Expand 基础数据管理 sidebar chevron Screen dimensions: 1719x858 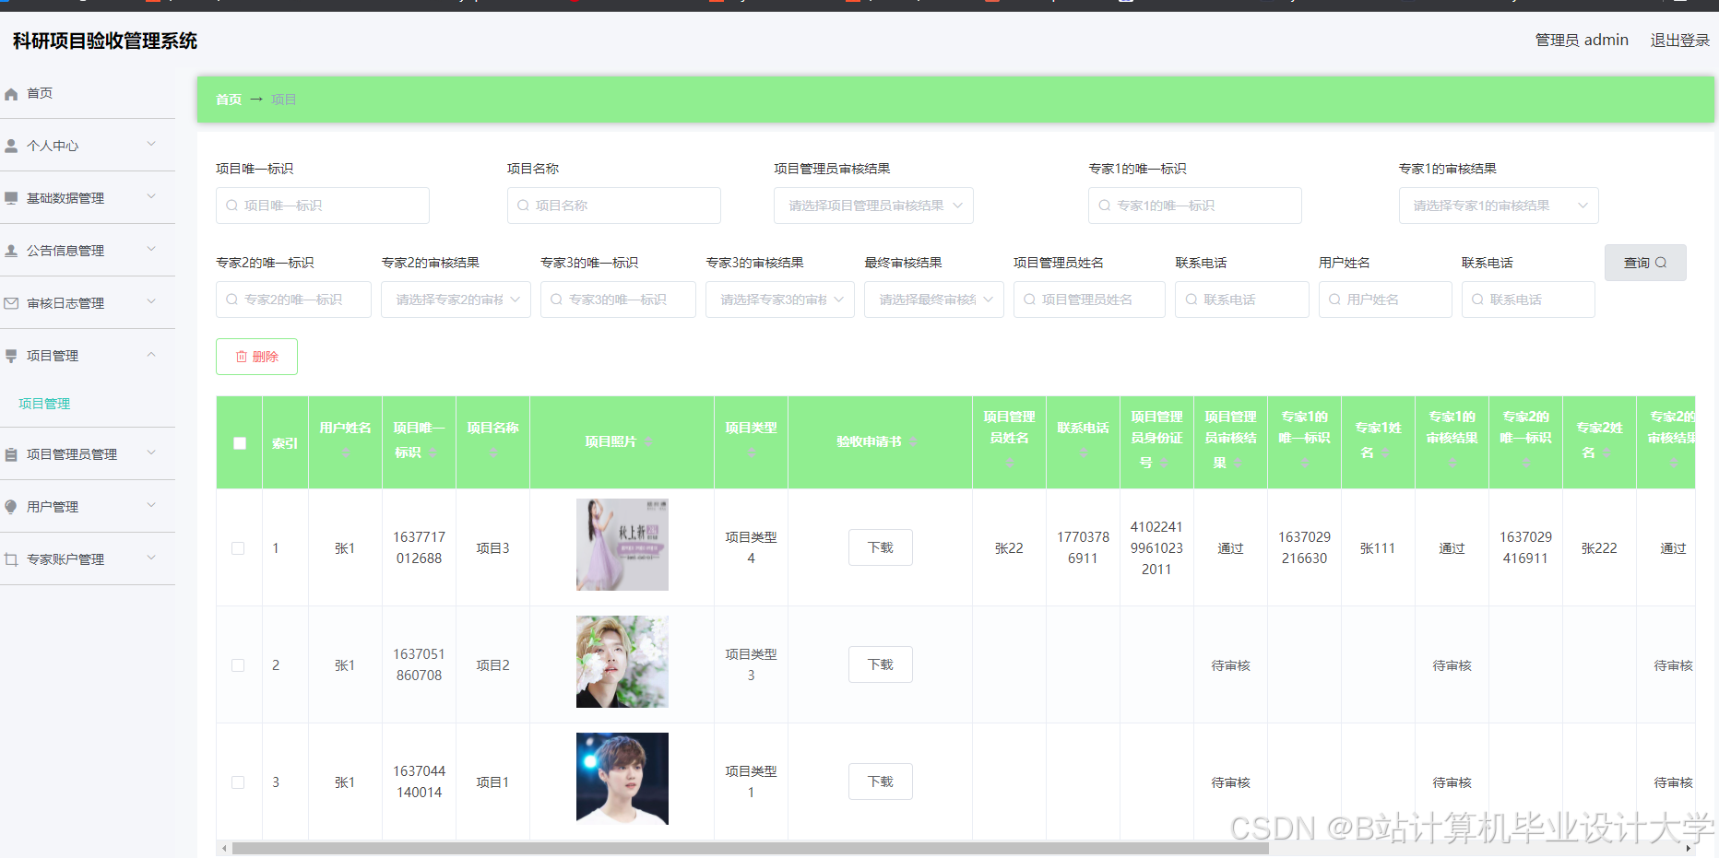151,197
